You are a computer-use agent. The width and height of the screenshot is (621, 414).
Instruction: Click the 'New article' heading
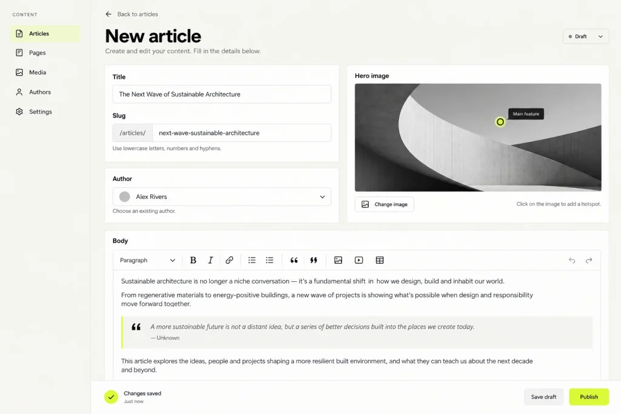(x=153, y=36)
